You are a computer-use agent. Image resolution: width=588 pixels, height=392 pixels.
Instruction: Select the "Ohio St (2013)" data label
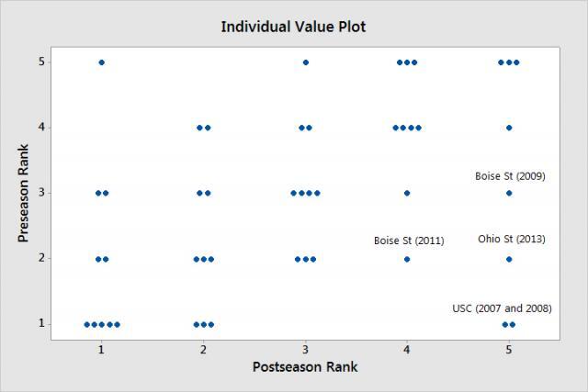[511, 240]
